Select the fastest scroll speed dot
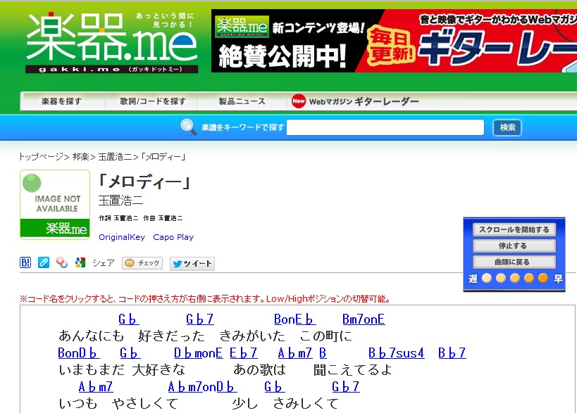 [x=542, y=279]
